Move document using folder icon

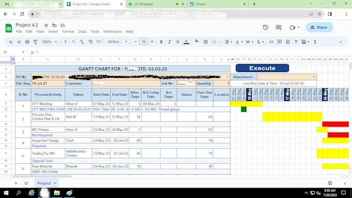click(x=54, y=25)
